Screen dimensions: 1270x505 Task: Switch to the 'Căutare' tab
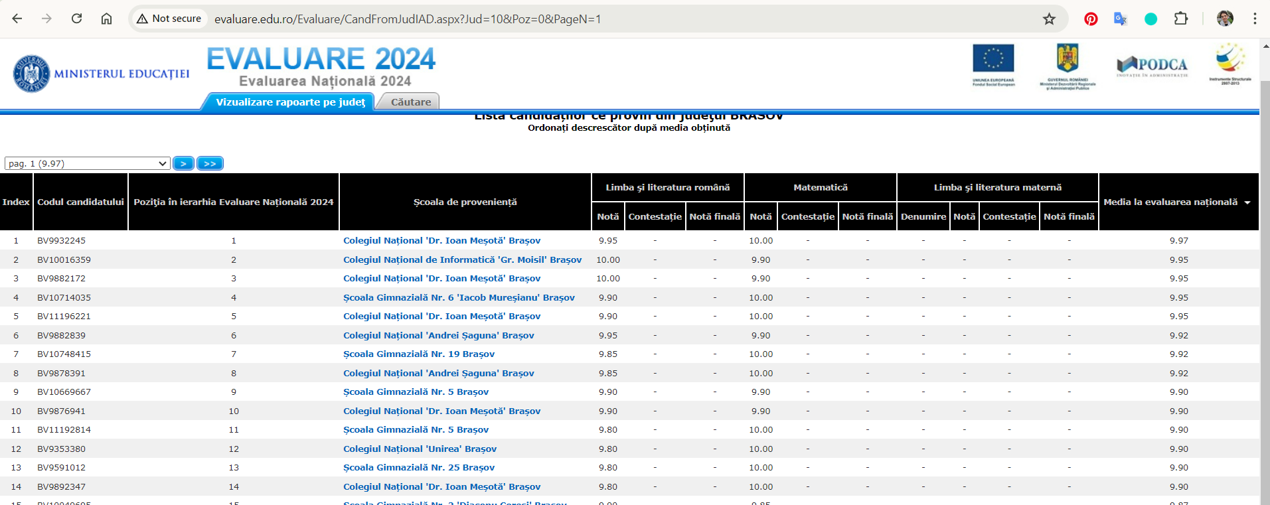pos(410,102)
